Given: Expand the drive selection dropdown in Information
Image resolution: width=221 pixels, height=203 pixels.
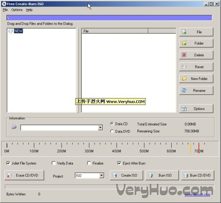Looking at the screenshot, I should 100,127.
